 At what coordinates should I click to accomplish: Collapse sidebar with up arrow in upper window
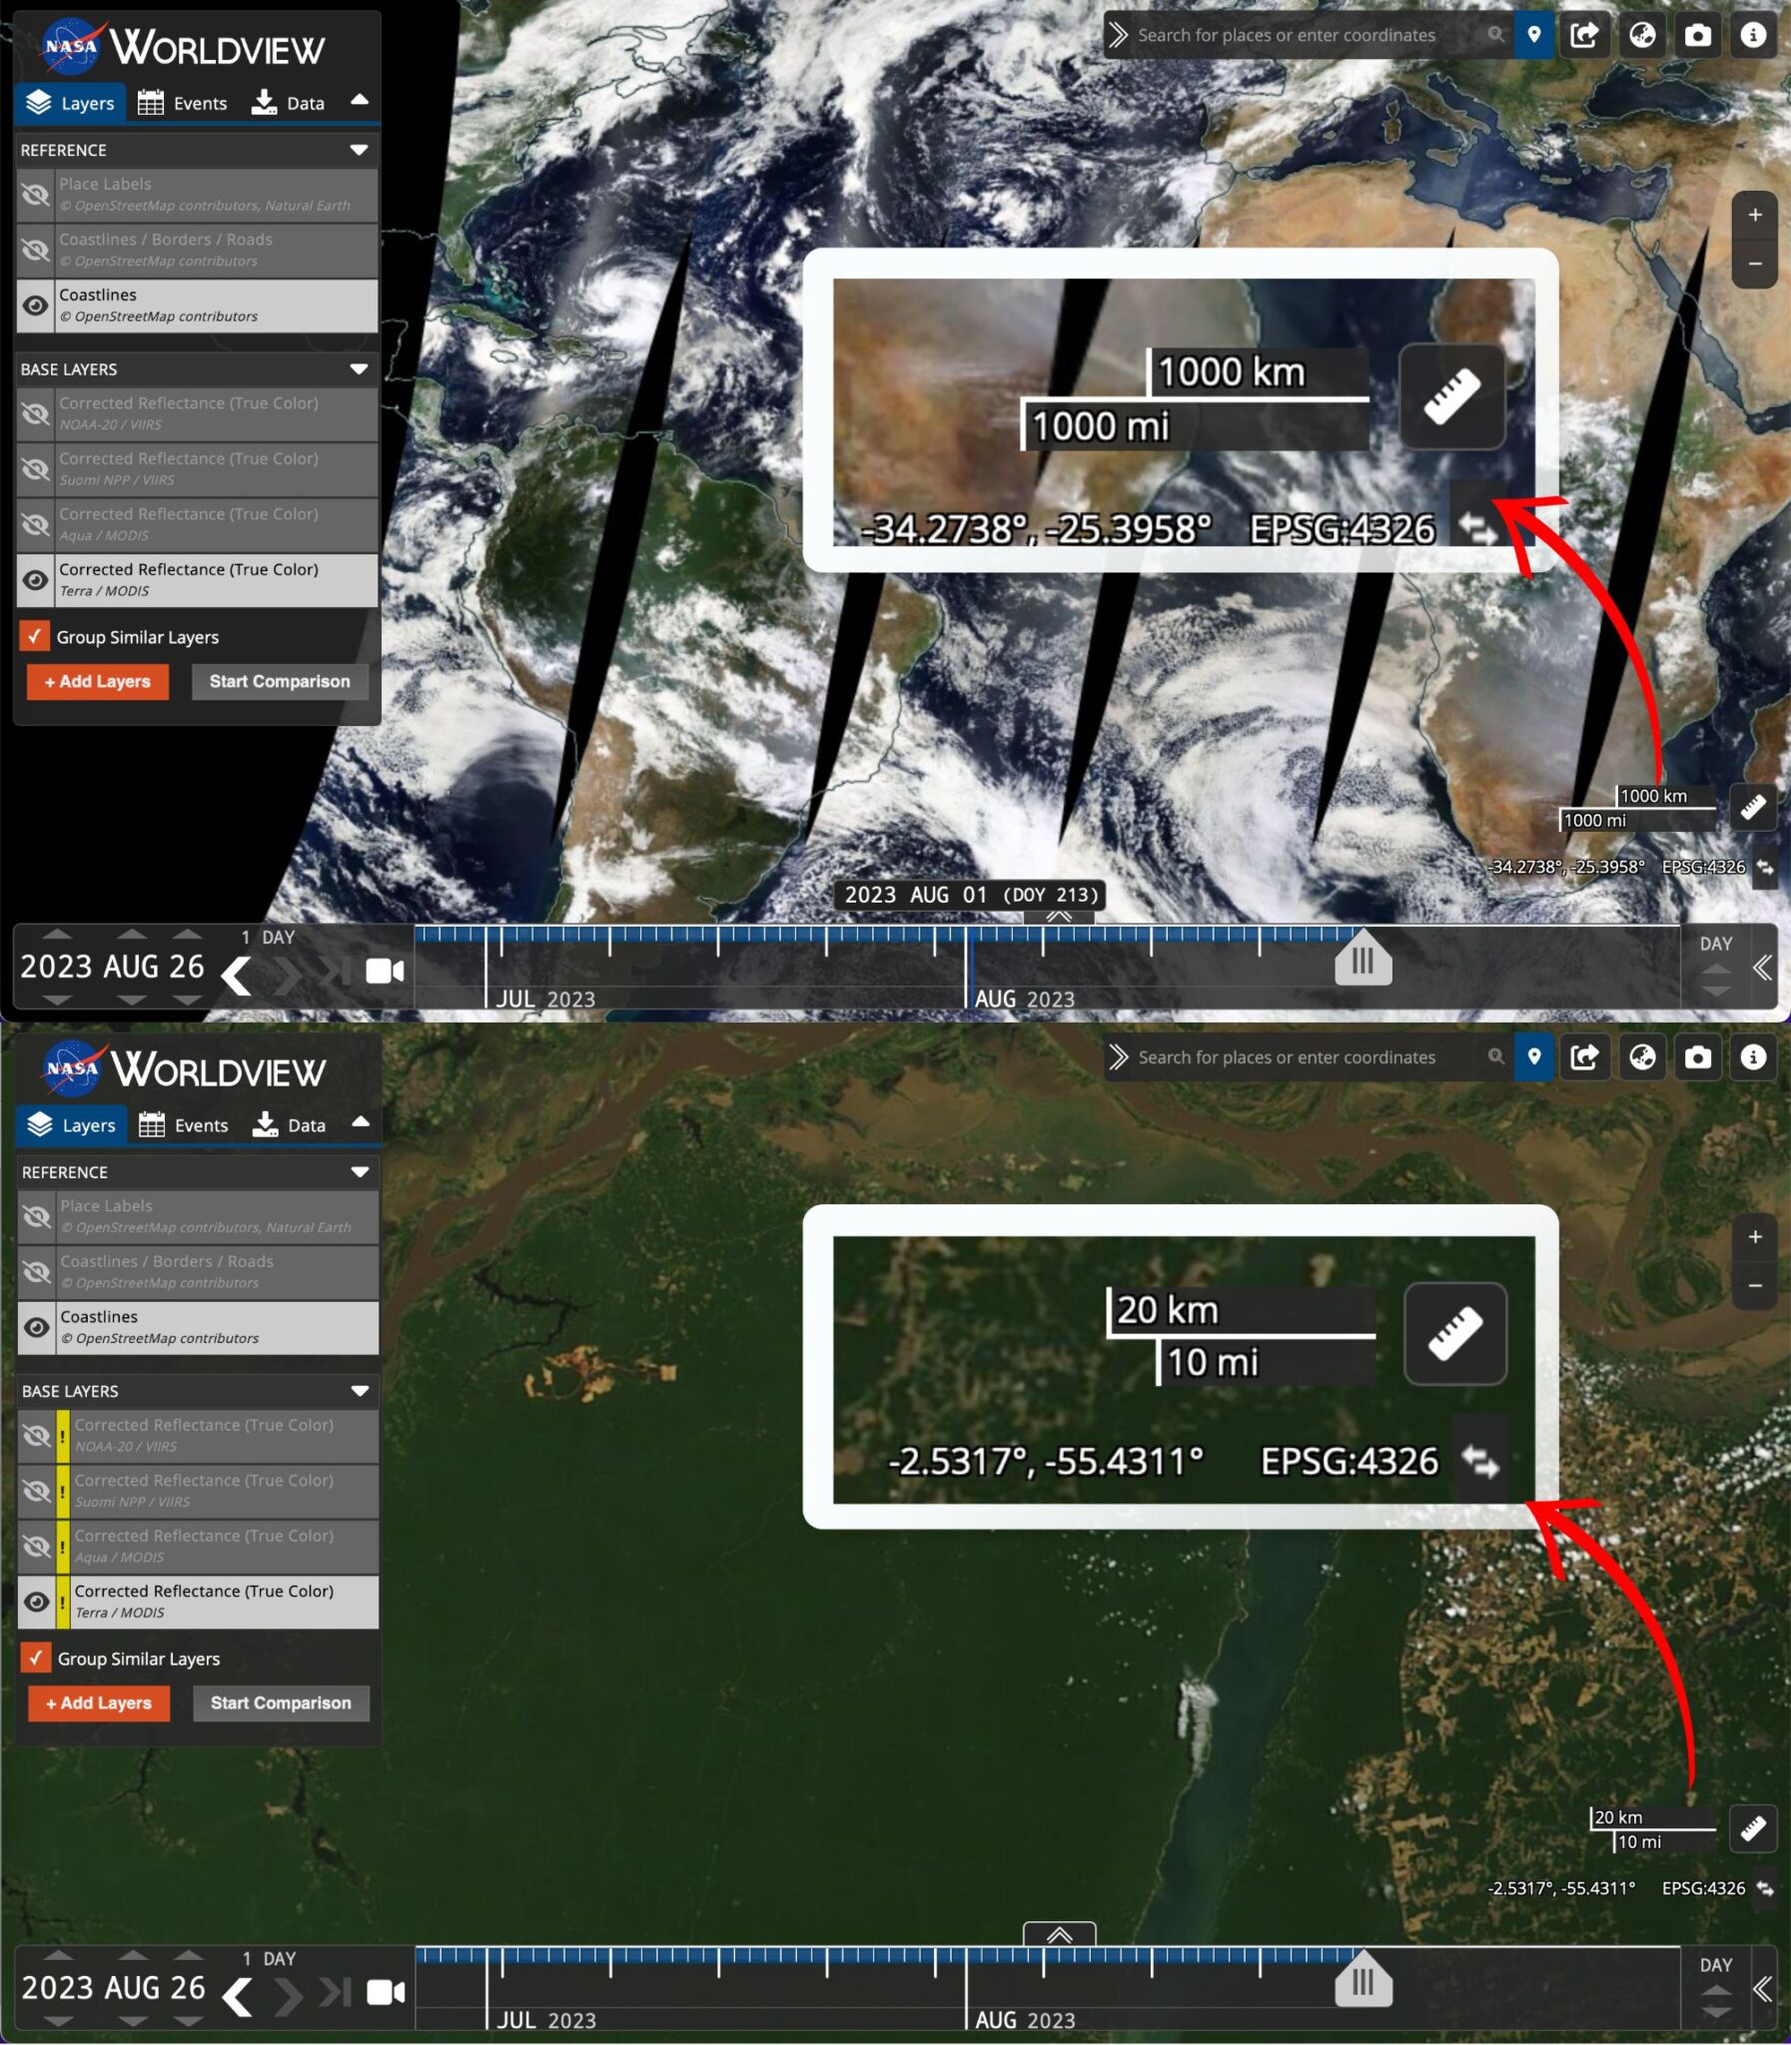tap(360, 101)
